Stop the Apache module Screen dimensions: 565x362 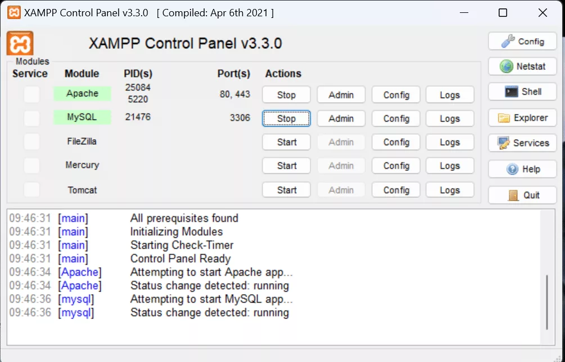286,95
